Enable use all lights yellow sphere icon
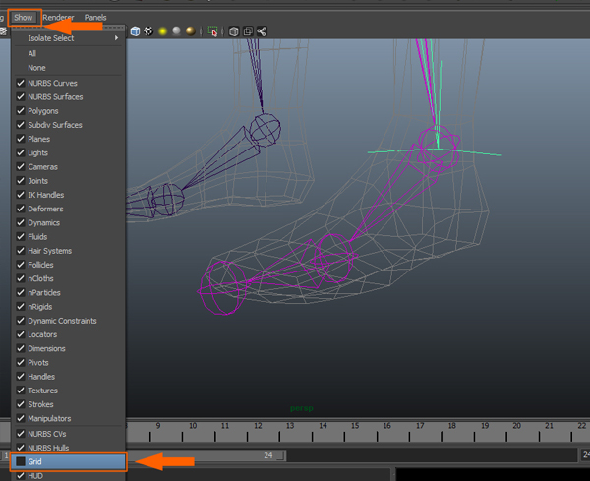Screen dimensions: 590x481 tap(162, 31)
